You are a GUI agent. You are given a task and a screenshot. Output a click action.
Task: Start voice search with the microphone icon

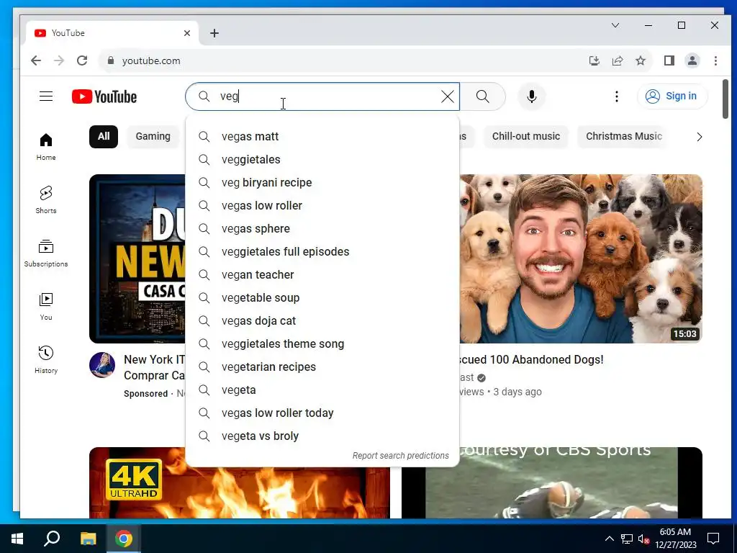[532, 96]
